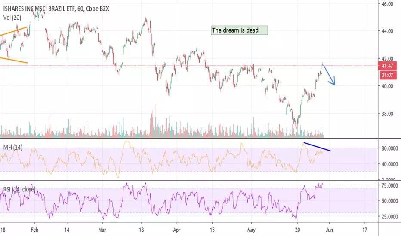401x236 pixels.
Task: Click the 25.0000 RSI scale label
Action: (x=389, y=216)
